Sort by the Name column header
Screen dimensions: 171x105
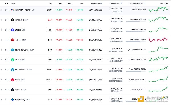click(x=13, y=3)
